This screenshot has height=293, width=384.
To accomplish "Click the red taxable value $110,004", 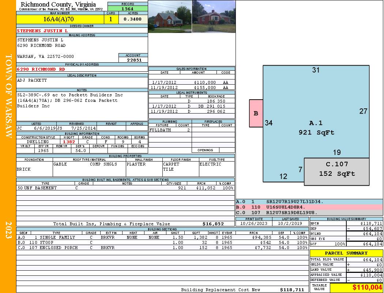I will [x=356, y=288].
